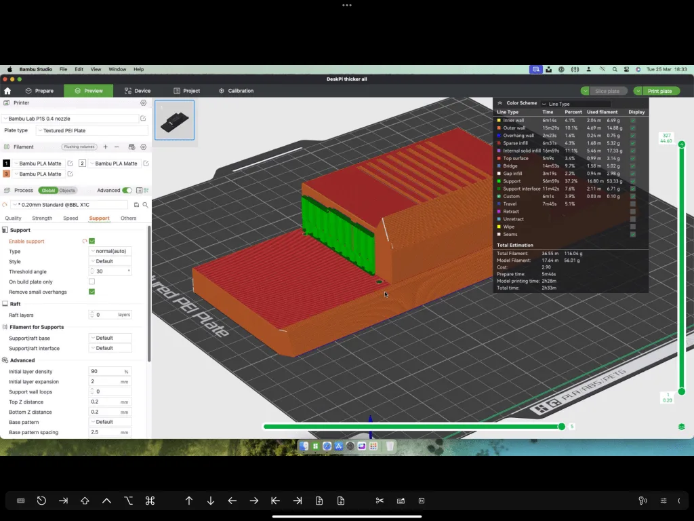Screen dimensions: 694x521
Task: Open Finder from the dock
Action: pos(304,446)
